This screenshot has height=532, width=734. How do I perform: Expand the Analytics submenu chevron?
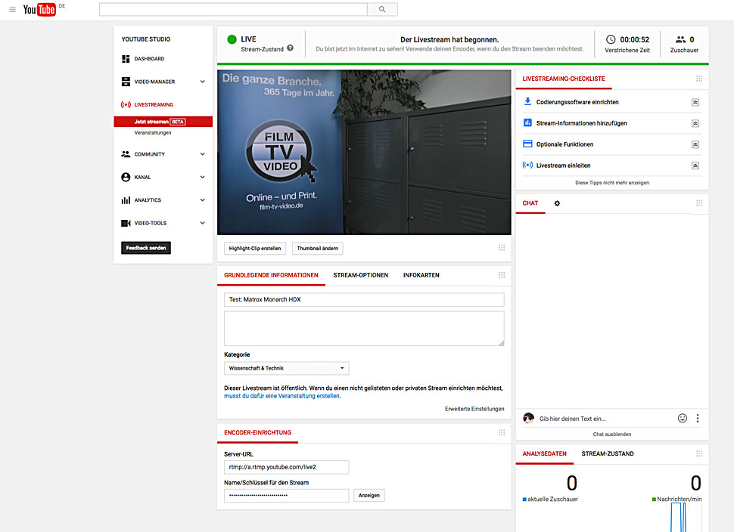click(x=203, y=200)
